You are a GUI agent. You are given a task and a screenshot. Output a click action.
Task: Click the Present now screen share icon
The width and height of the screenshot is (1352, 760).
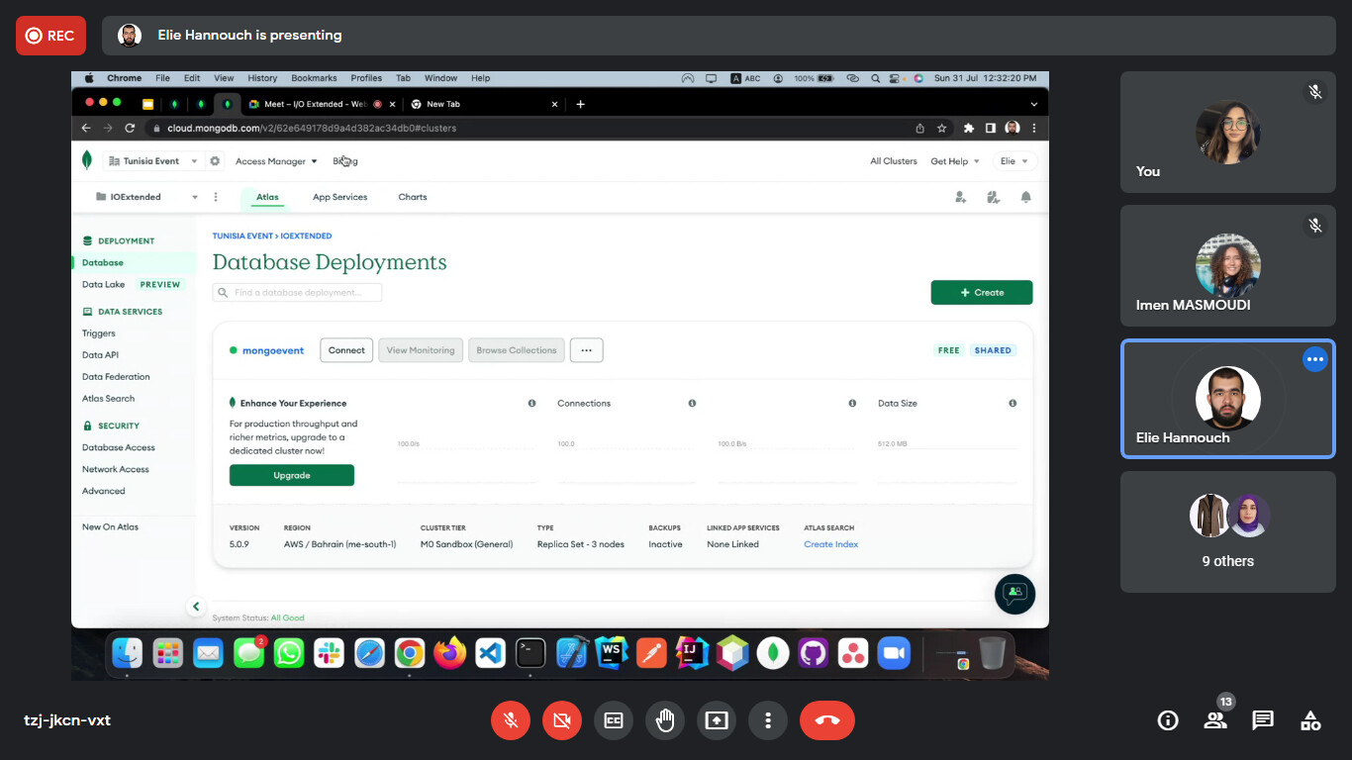coord(717,720)
